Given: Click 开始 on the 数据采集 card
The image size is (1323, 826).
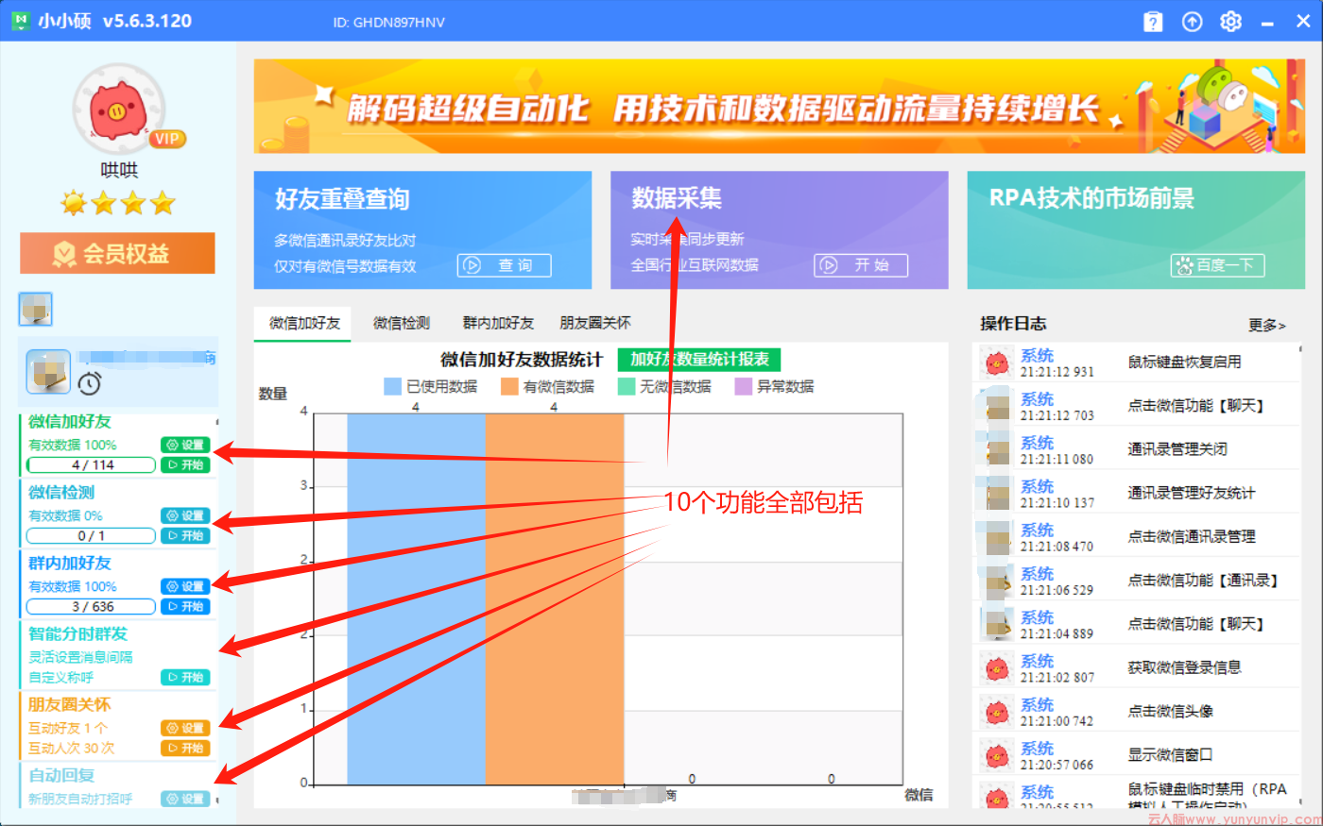Looking at the screenshot, I should (861, 265).
